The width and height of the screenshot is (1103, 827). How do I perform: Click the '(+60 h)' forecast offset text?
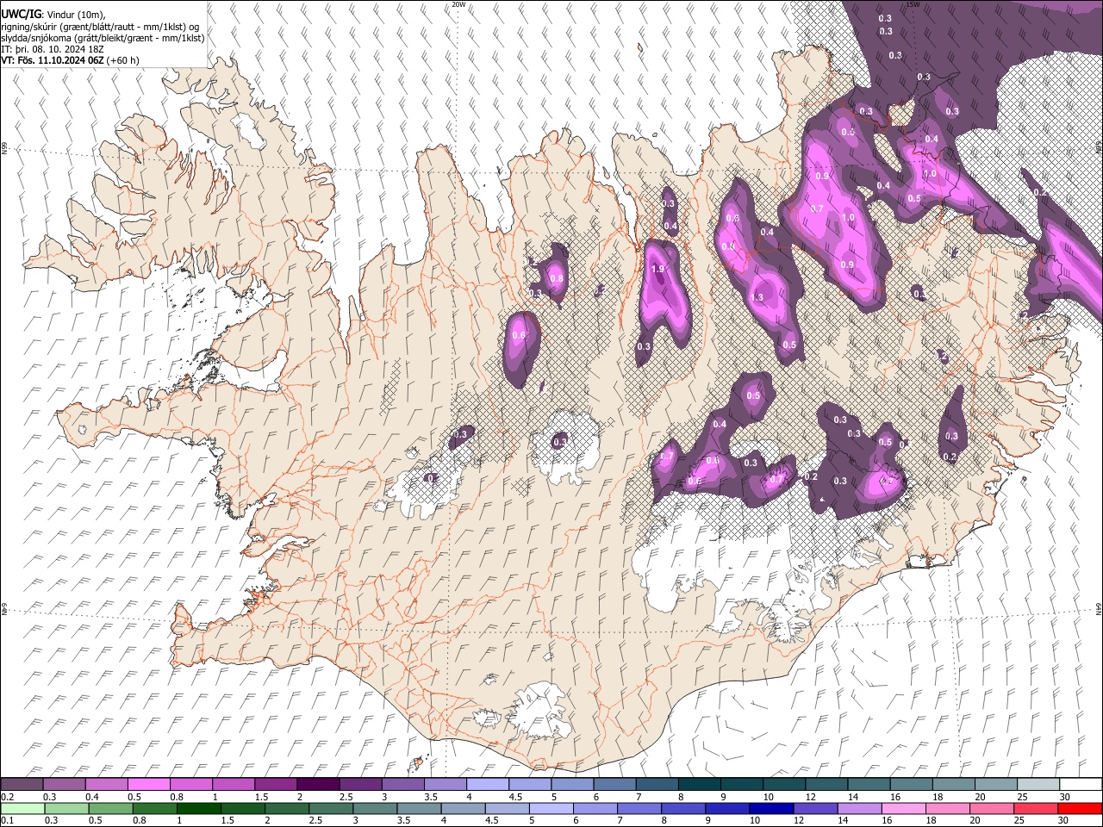coord(122,60)
